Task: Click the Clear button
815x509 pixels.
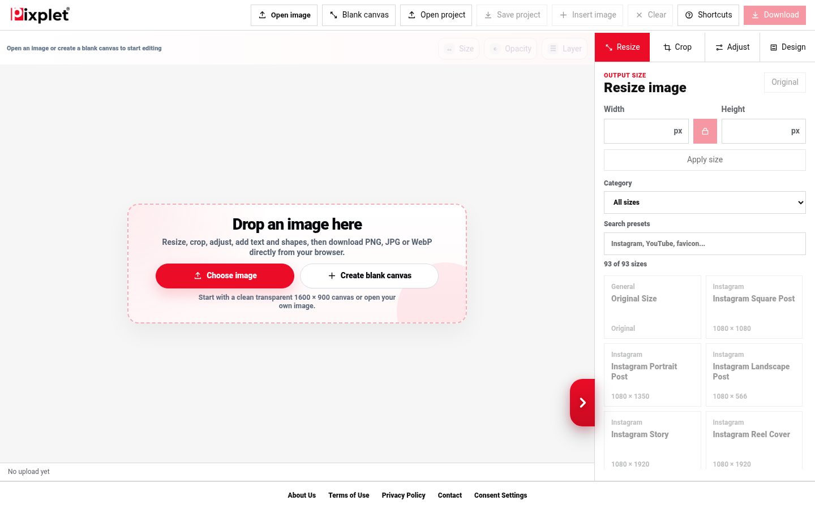Action: pyautogui.click(x=650, y=15)
